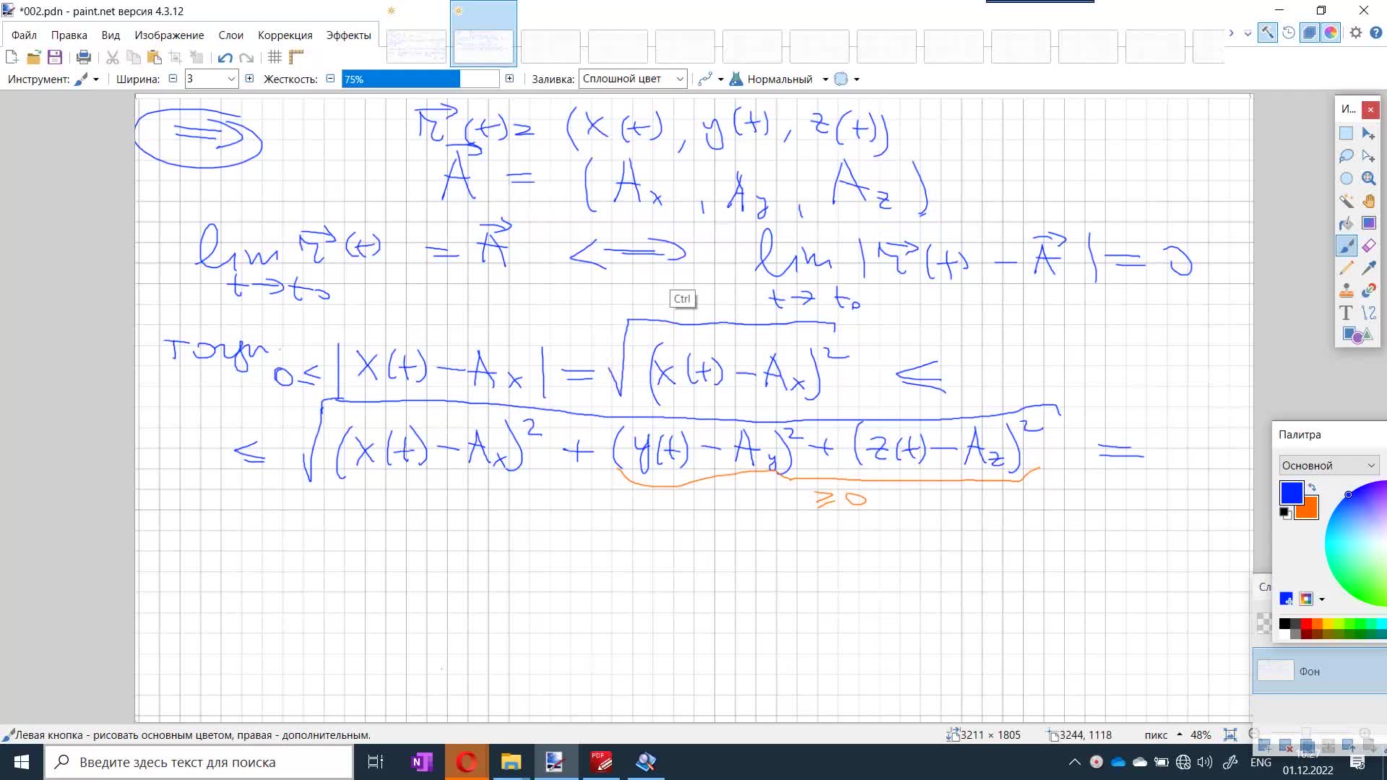1387x780 pixels.
Task: Open the Заливка fill style dropdown
Action: point(632,79)
